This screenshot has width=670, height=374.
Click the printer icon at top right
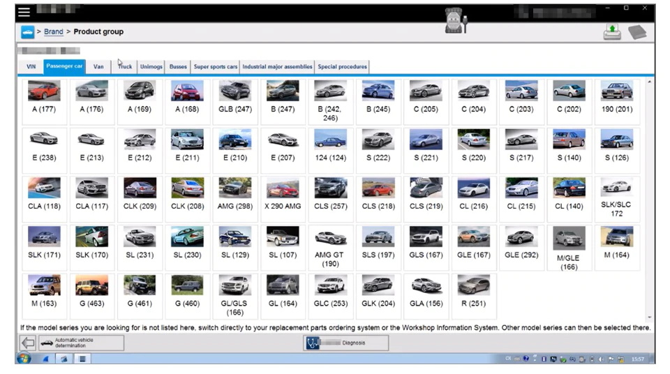pos(612,32)
